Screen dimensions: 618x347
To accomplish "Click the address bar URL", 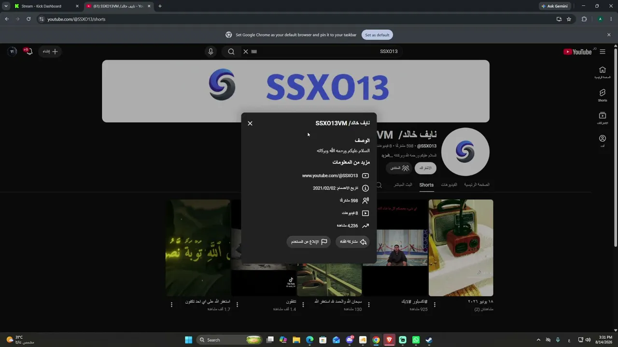I will point(76,19).
